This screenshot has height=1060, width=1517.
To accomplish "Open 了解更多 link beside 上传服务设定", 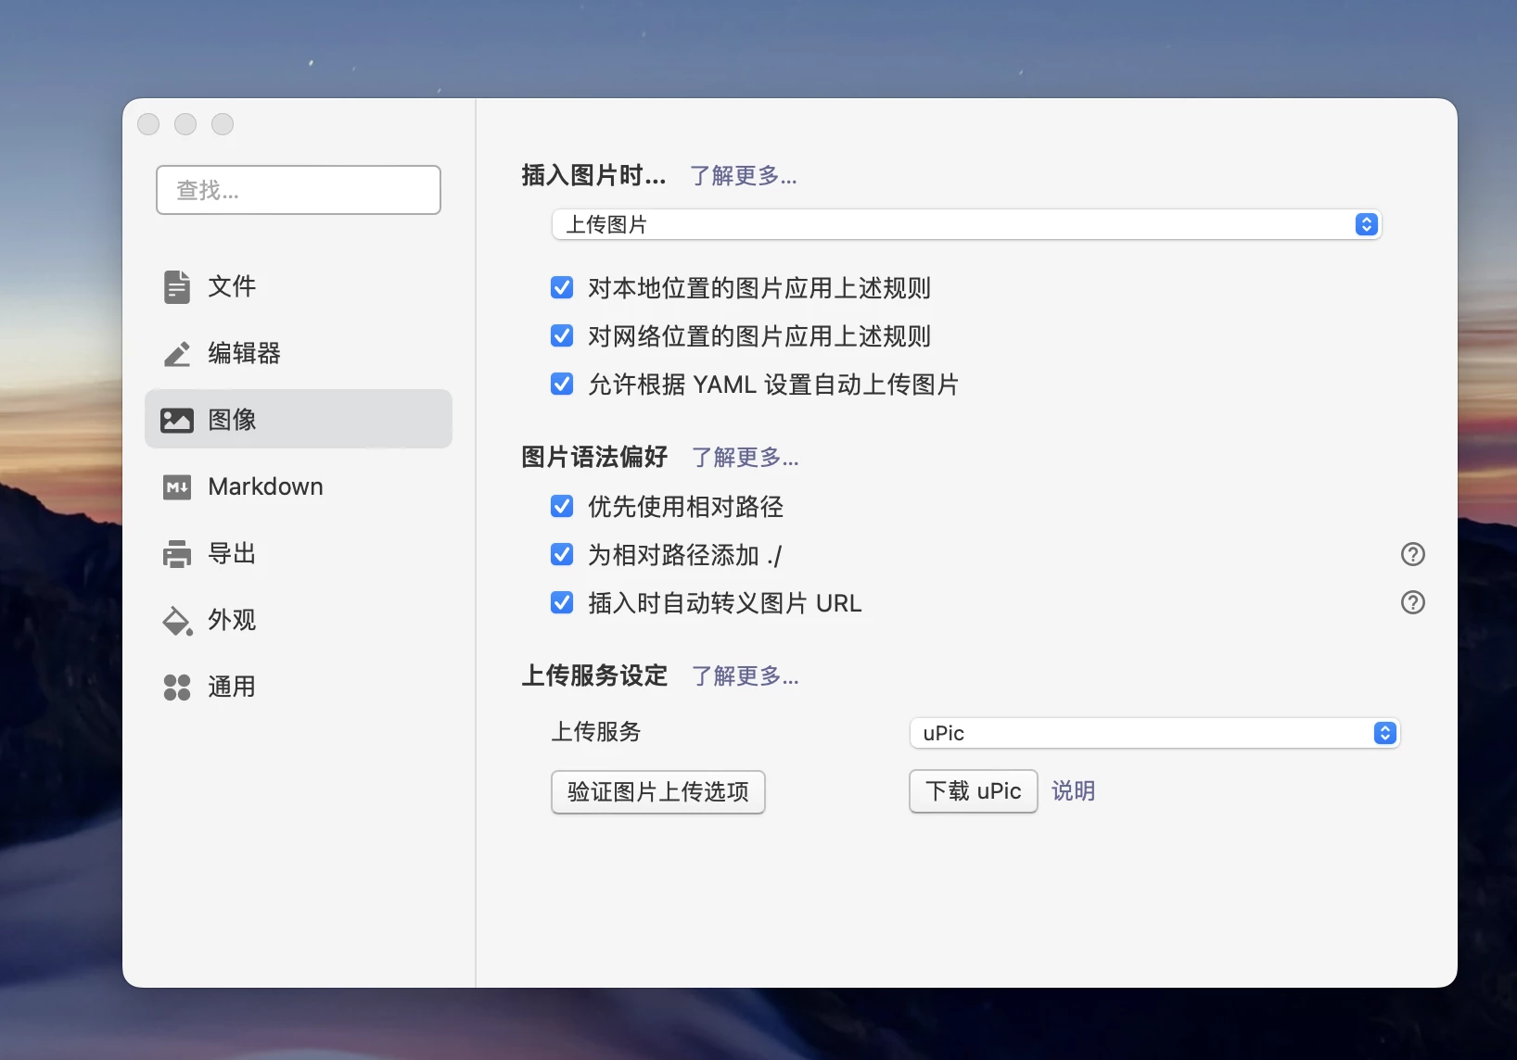I will tap(746, 675).
